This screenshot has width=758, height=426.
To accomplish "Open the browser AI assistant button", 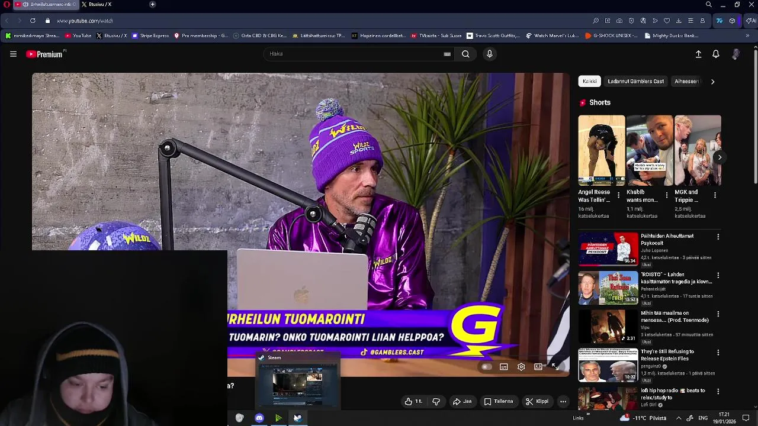I will tap(751, 21).
